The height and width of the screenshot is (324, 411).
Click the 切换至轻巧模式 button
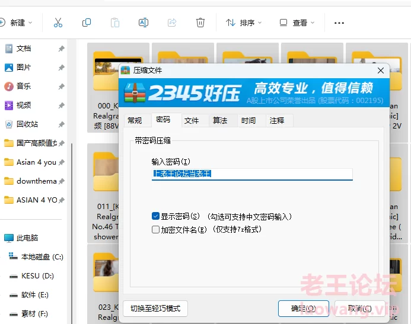[155, 309]
